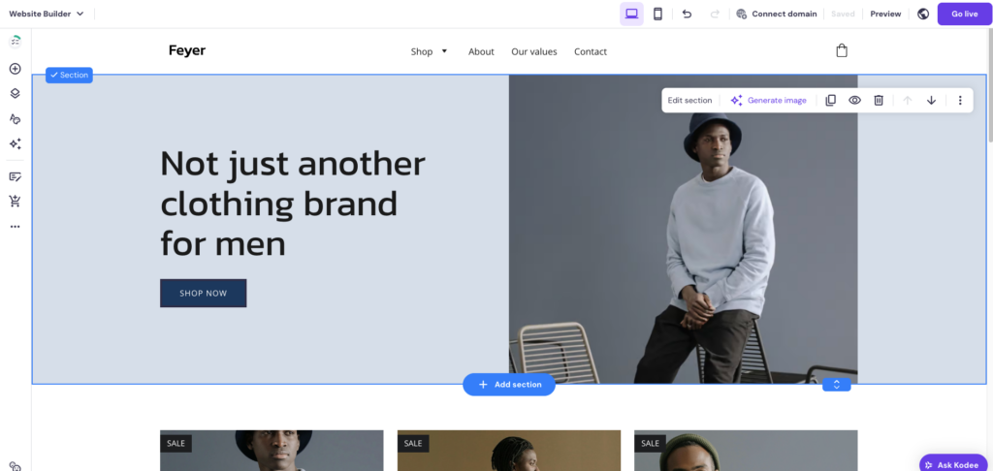
Task: Open the site Preview
Action: click(885, 14)
